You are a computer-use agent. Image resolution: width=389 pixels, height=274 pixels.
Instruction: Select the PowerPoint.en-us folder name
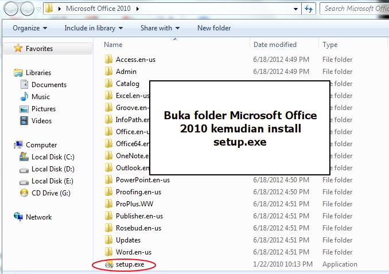143,180
